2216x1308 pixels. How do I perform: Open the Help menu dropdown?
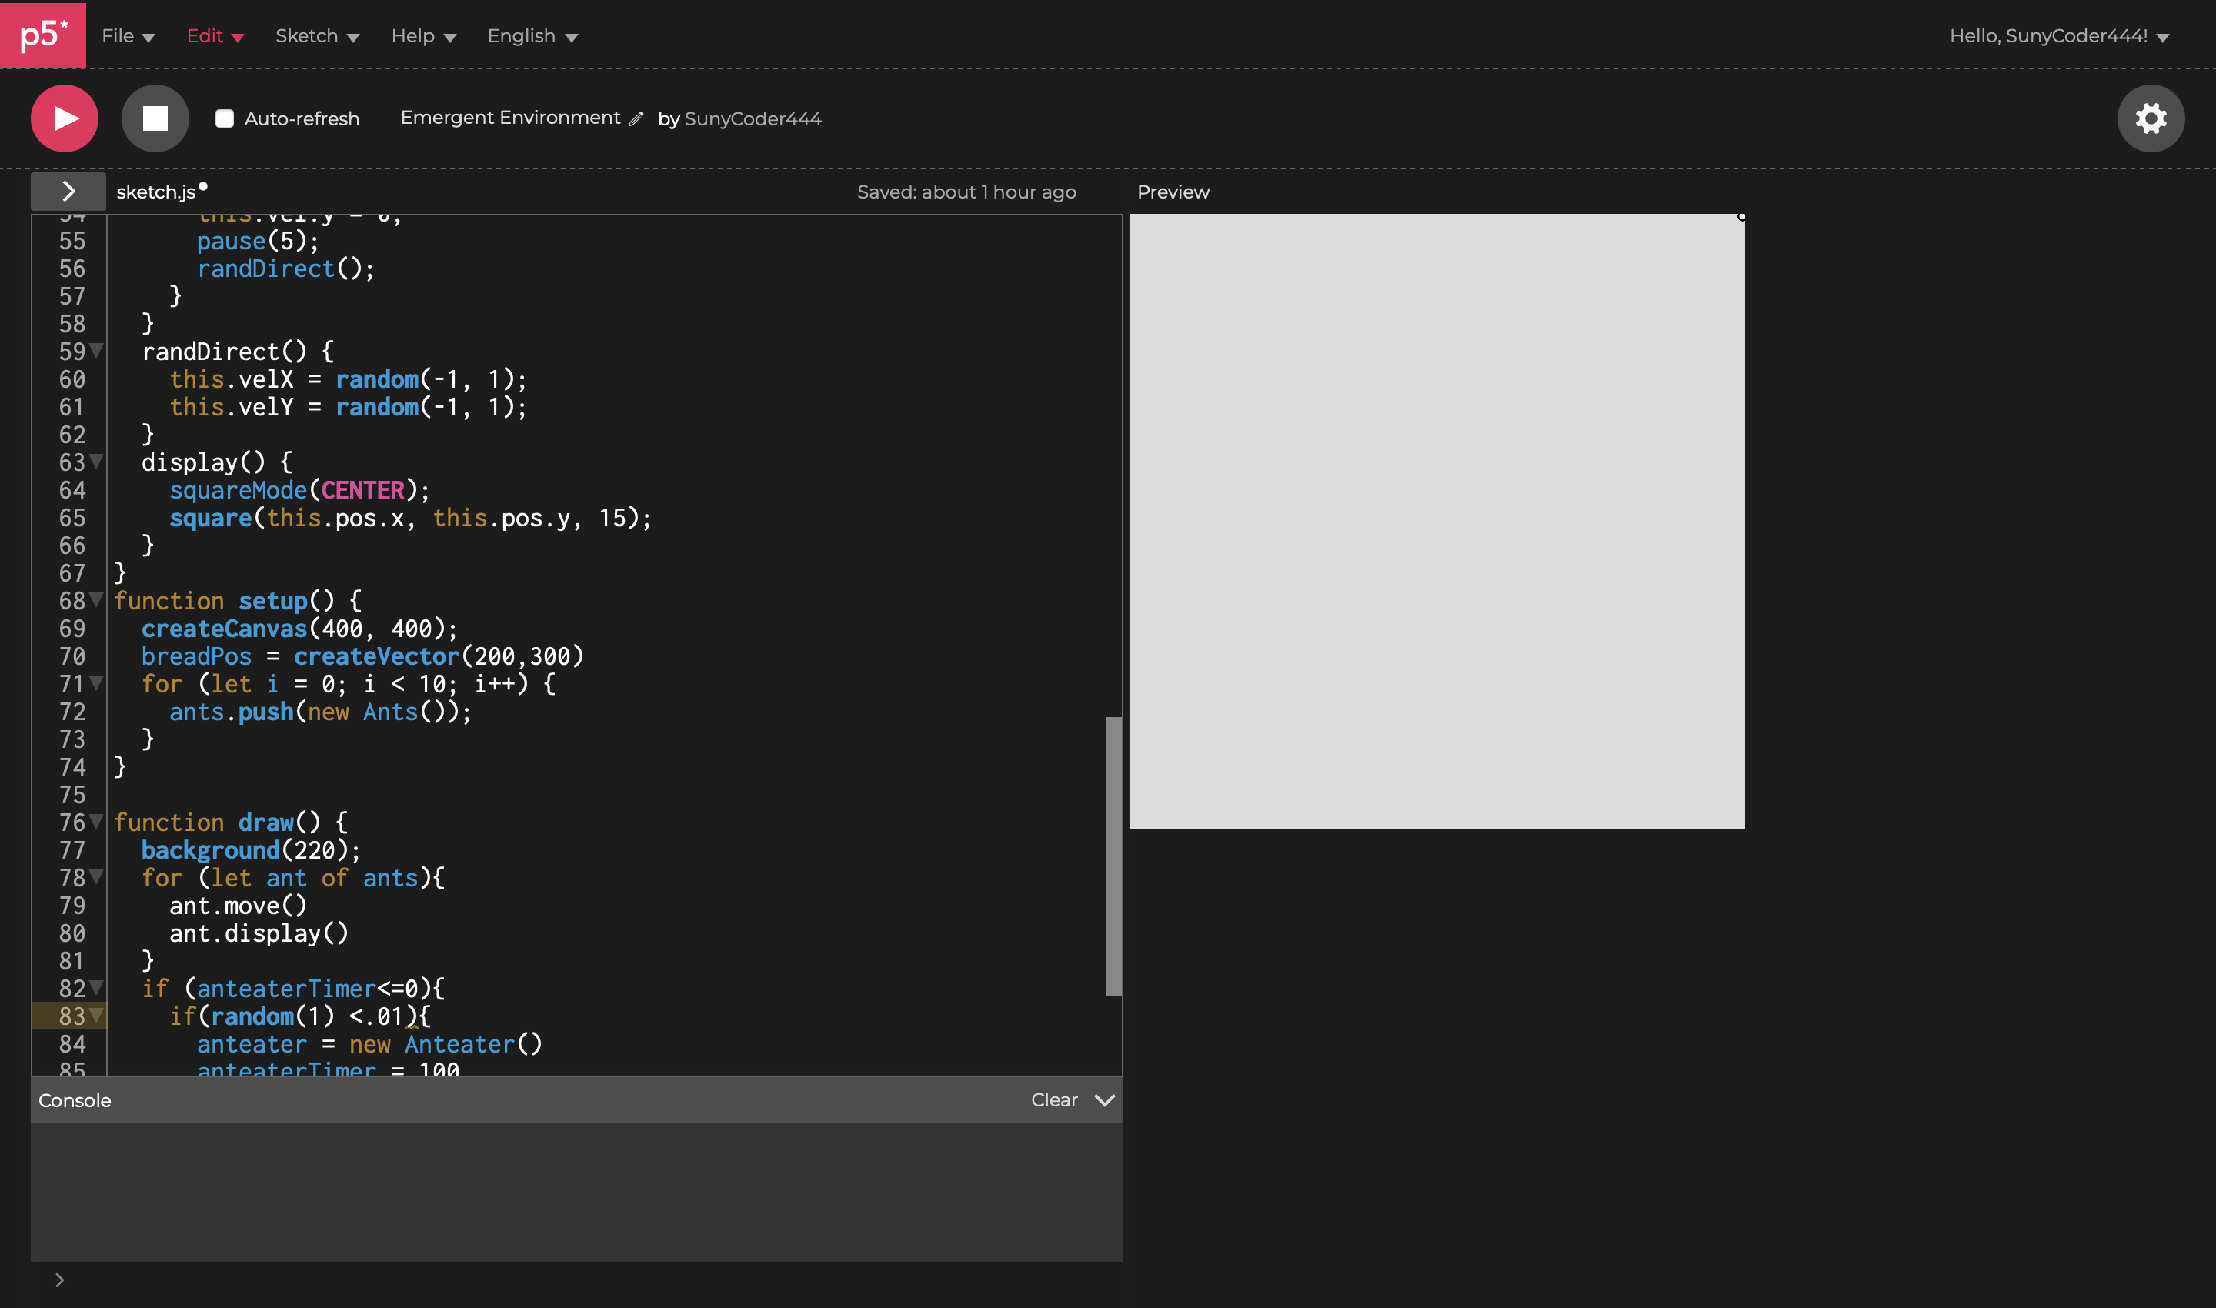point(423,36)
